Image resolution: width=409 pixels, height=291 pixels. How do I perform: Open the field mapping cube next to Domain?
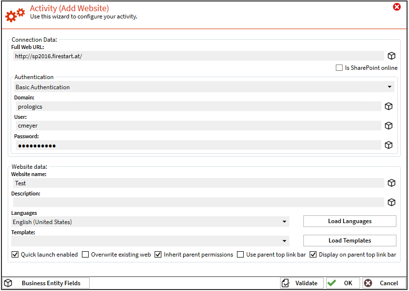[x=389, y=106]
